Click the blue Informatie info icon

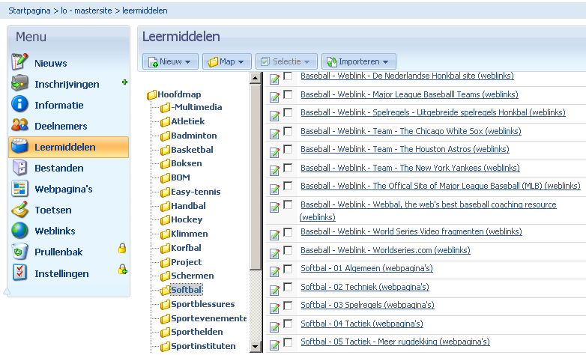[x=19, y=104]
